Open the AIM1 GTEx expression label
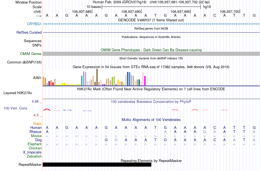Viewport: 260px width, 171px height. [x=37, y=78]
